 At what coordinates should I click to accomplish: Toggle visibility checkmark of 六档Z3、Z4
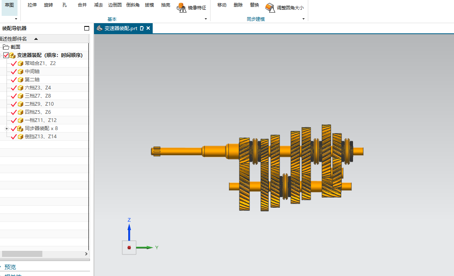click(x=13, y=87)
